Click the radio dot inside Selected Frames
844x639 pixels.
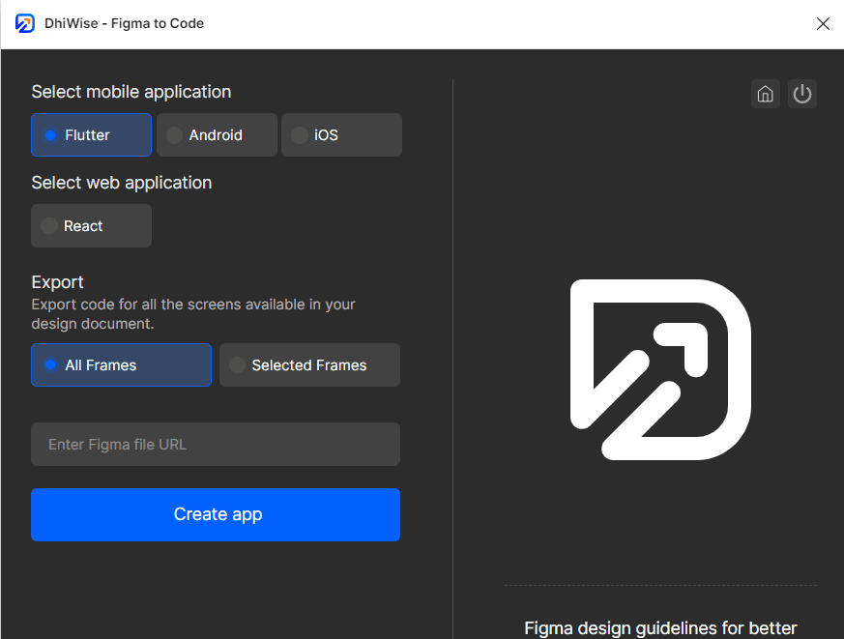point(238,364)
